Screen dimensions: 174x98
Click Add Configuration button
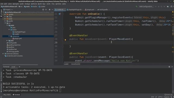click(146, 7)
